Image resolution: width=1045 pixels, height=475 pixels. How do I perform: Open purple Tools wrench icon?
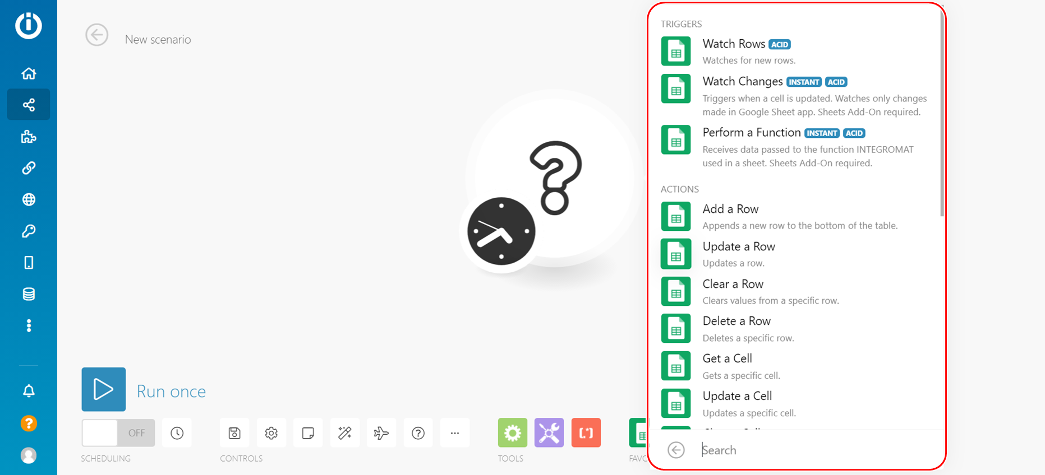549,432
